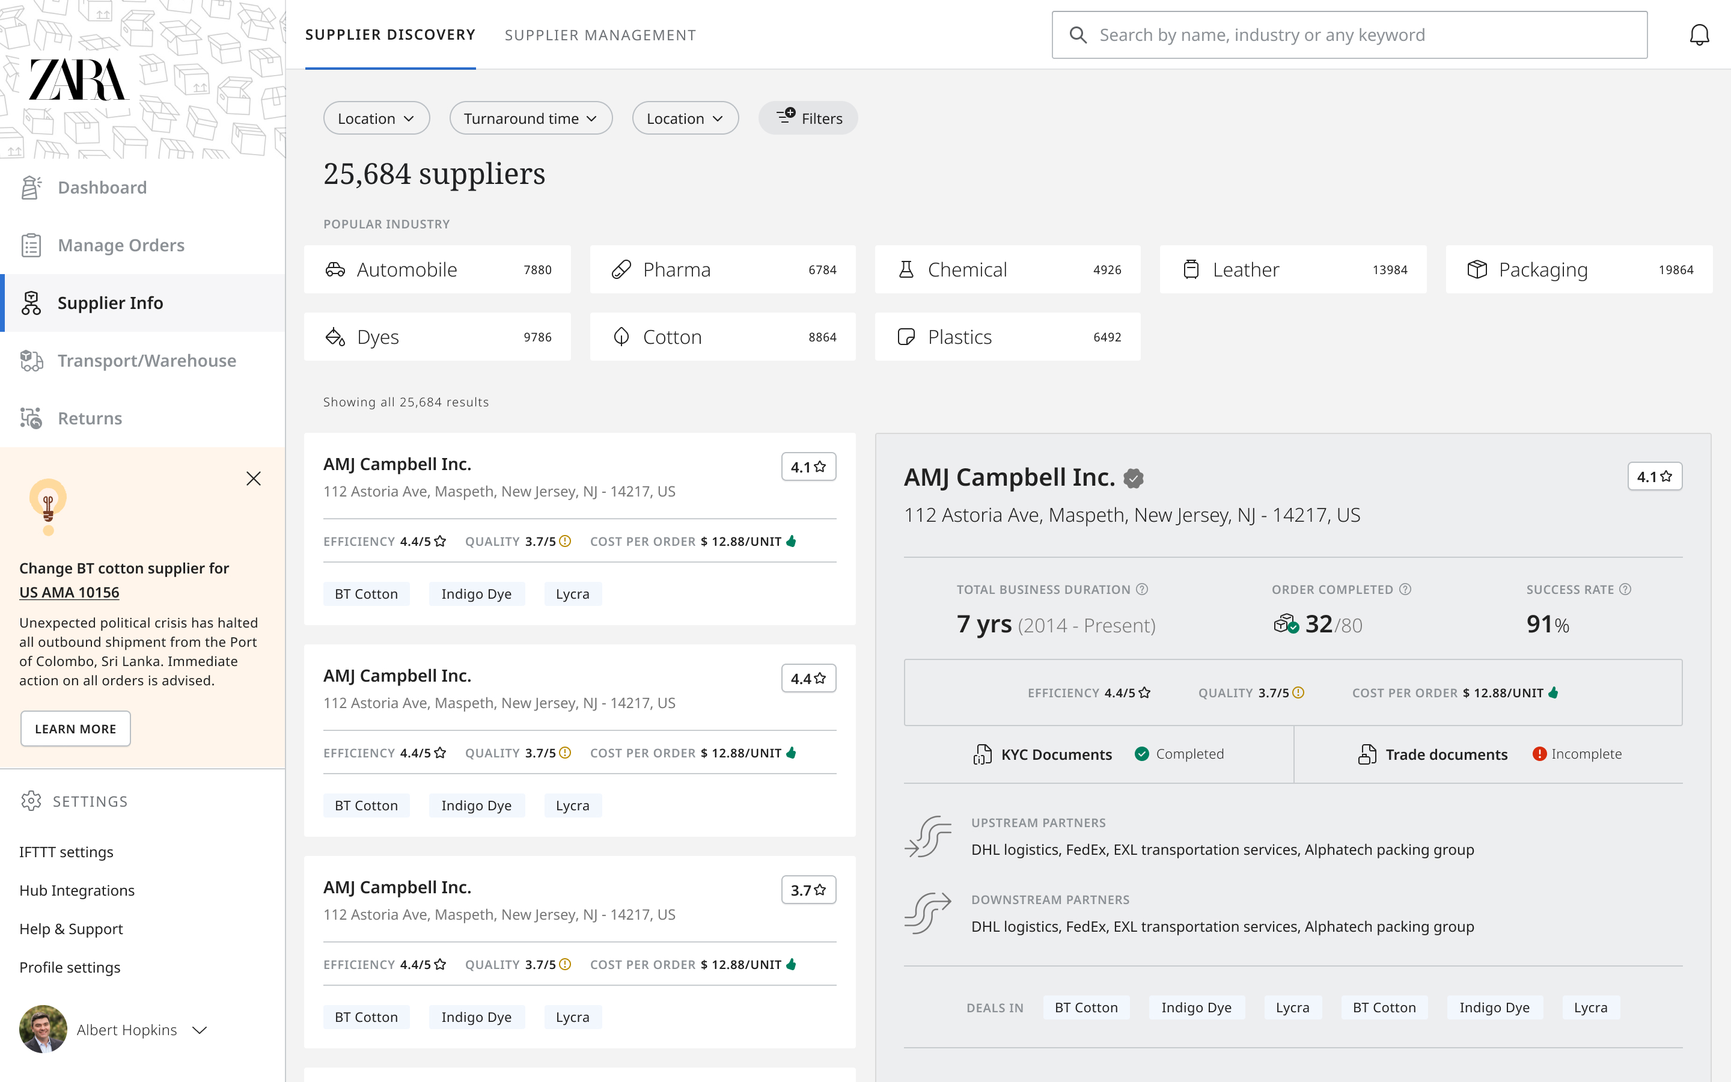Click the Cotton leaf icon
The width and height of the screenshot is (1731, 1082).
point(621,337)
